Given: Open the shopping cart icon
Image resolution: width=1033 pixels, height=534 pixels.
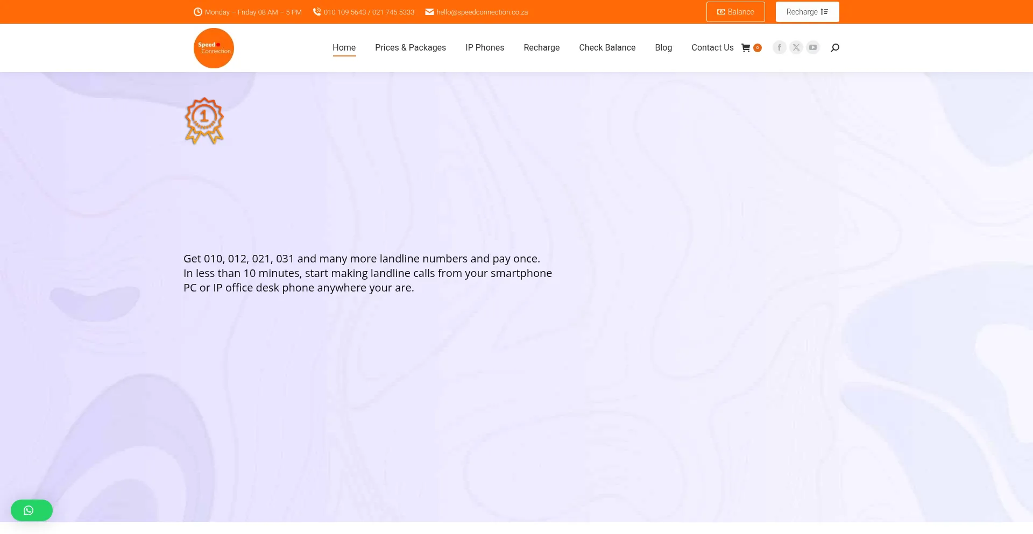Looking at the screenshot, I should point(746,48).
